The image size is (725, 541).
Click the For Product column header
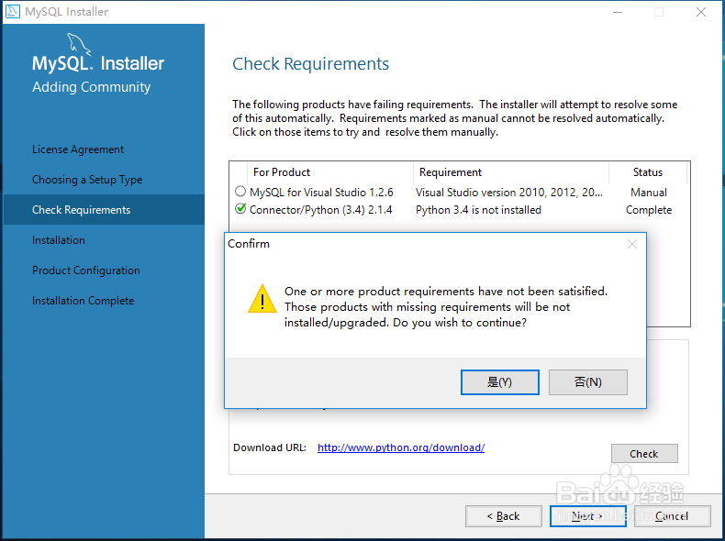pos(330,172)
